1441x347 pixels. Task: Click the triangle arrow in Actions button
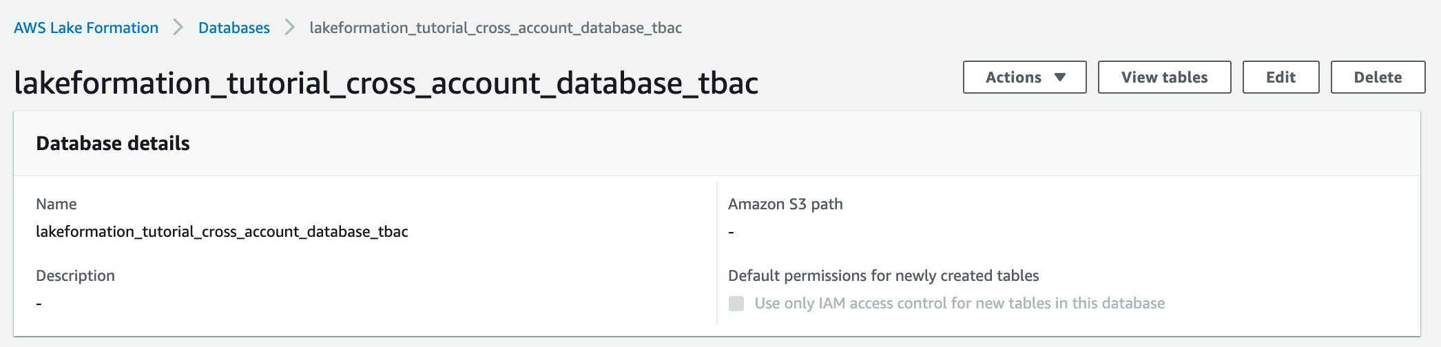[x=1060, y=77]
